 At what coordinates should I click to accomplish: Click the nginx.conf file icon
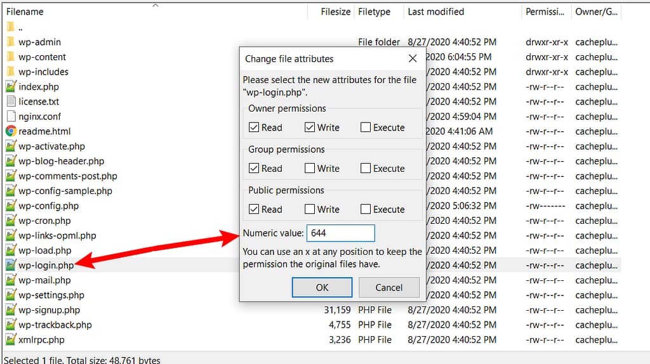click(11, 116)
